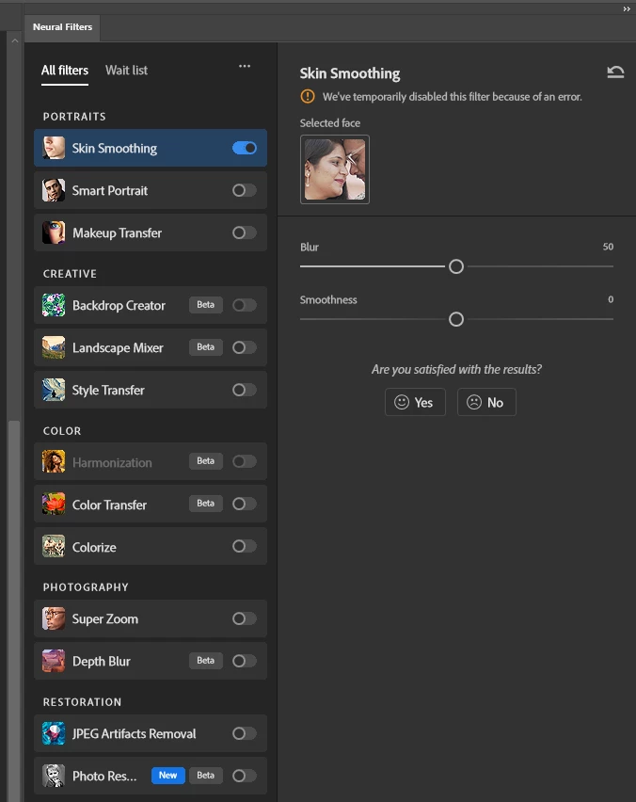
Task: Click the New badge on Photo Restoration
Action: (167, 776)
